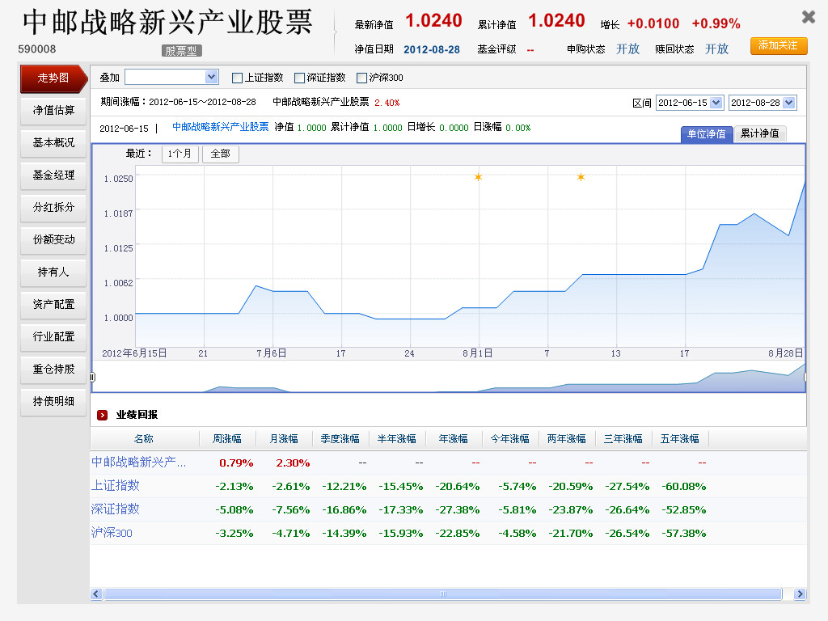828x621 pixels.
Task: Open the 持有人 sidebar tab
Action: [53, 272]
